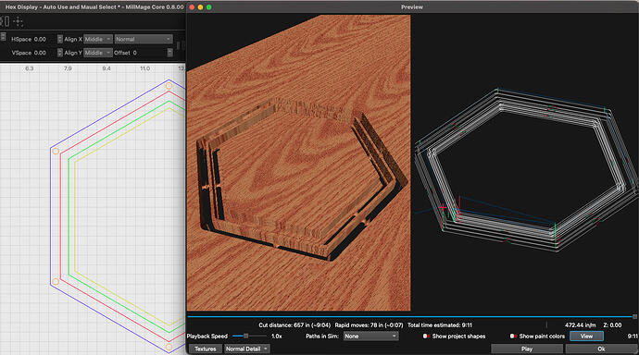The image size is (639, 355).
Task: Click the Textures button
Action: 205,349
